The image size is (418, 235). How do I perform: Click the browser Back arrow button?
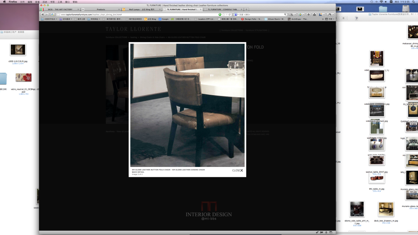pos(42,14)
